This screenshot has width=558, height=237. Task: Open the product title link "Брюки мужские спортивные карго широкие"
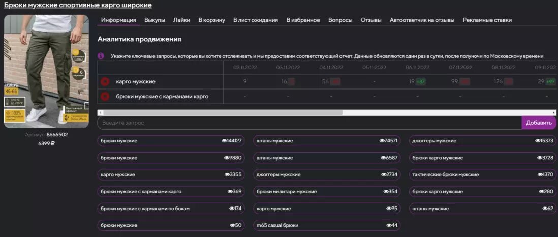pos(78,5)
